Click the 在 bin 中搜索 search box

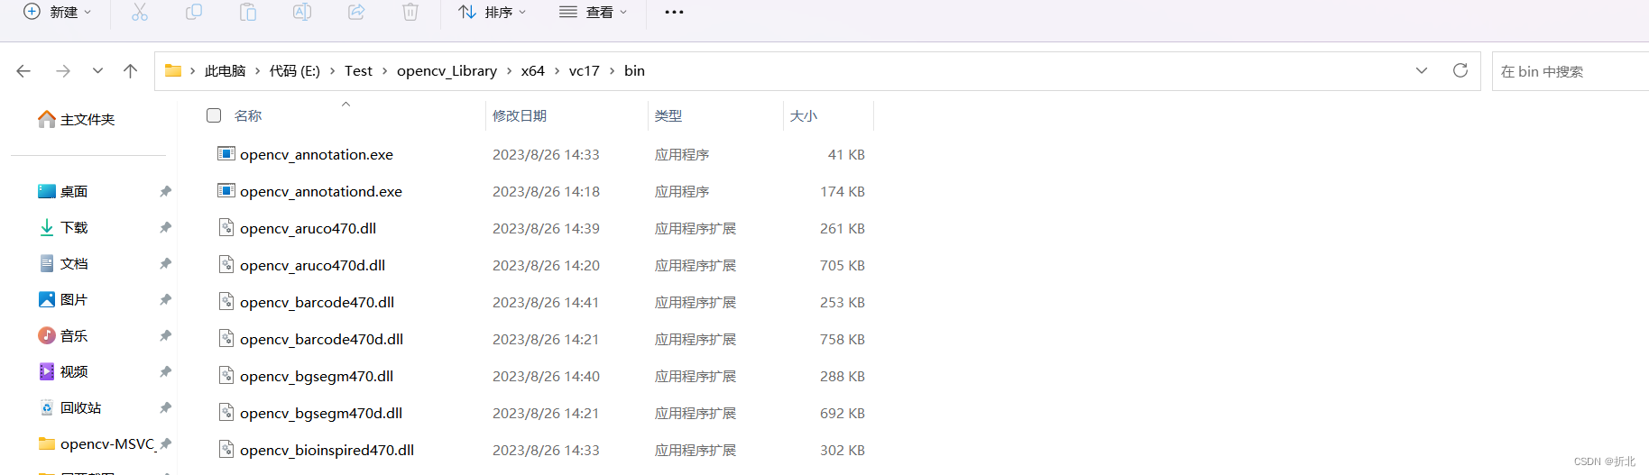click(1570, 71)
